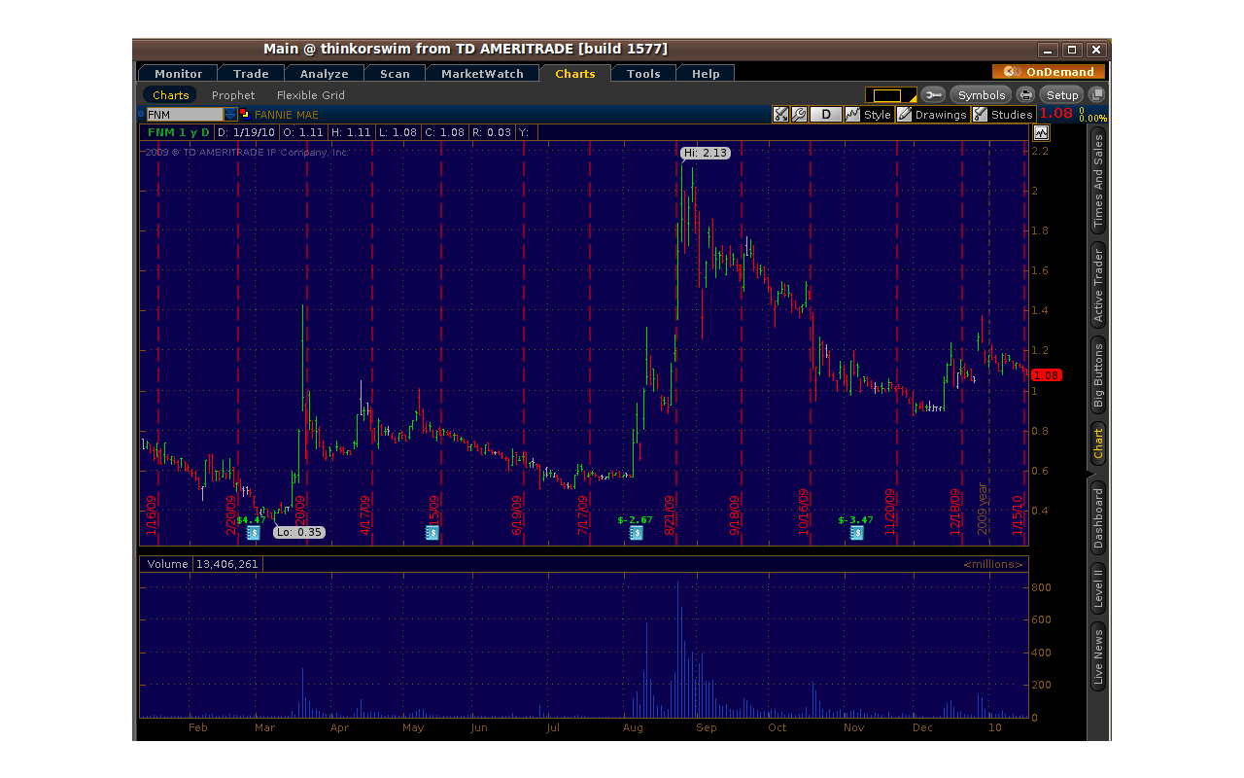This screenshot has height=778, width=1244.
Task: Click the detach window icon next to Setup
Action: point(1097,94)
